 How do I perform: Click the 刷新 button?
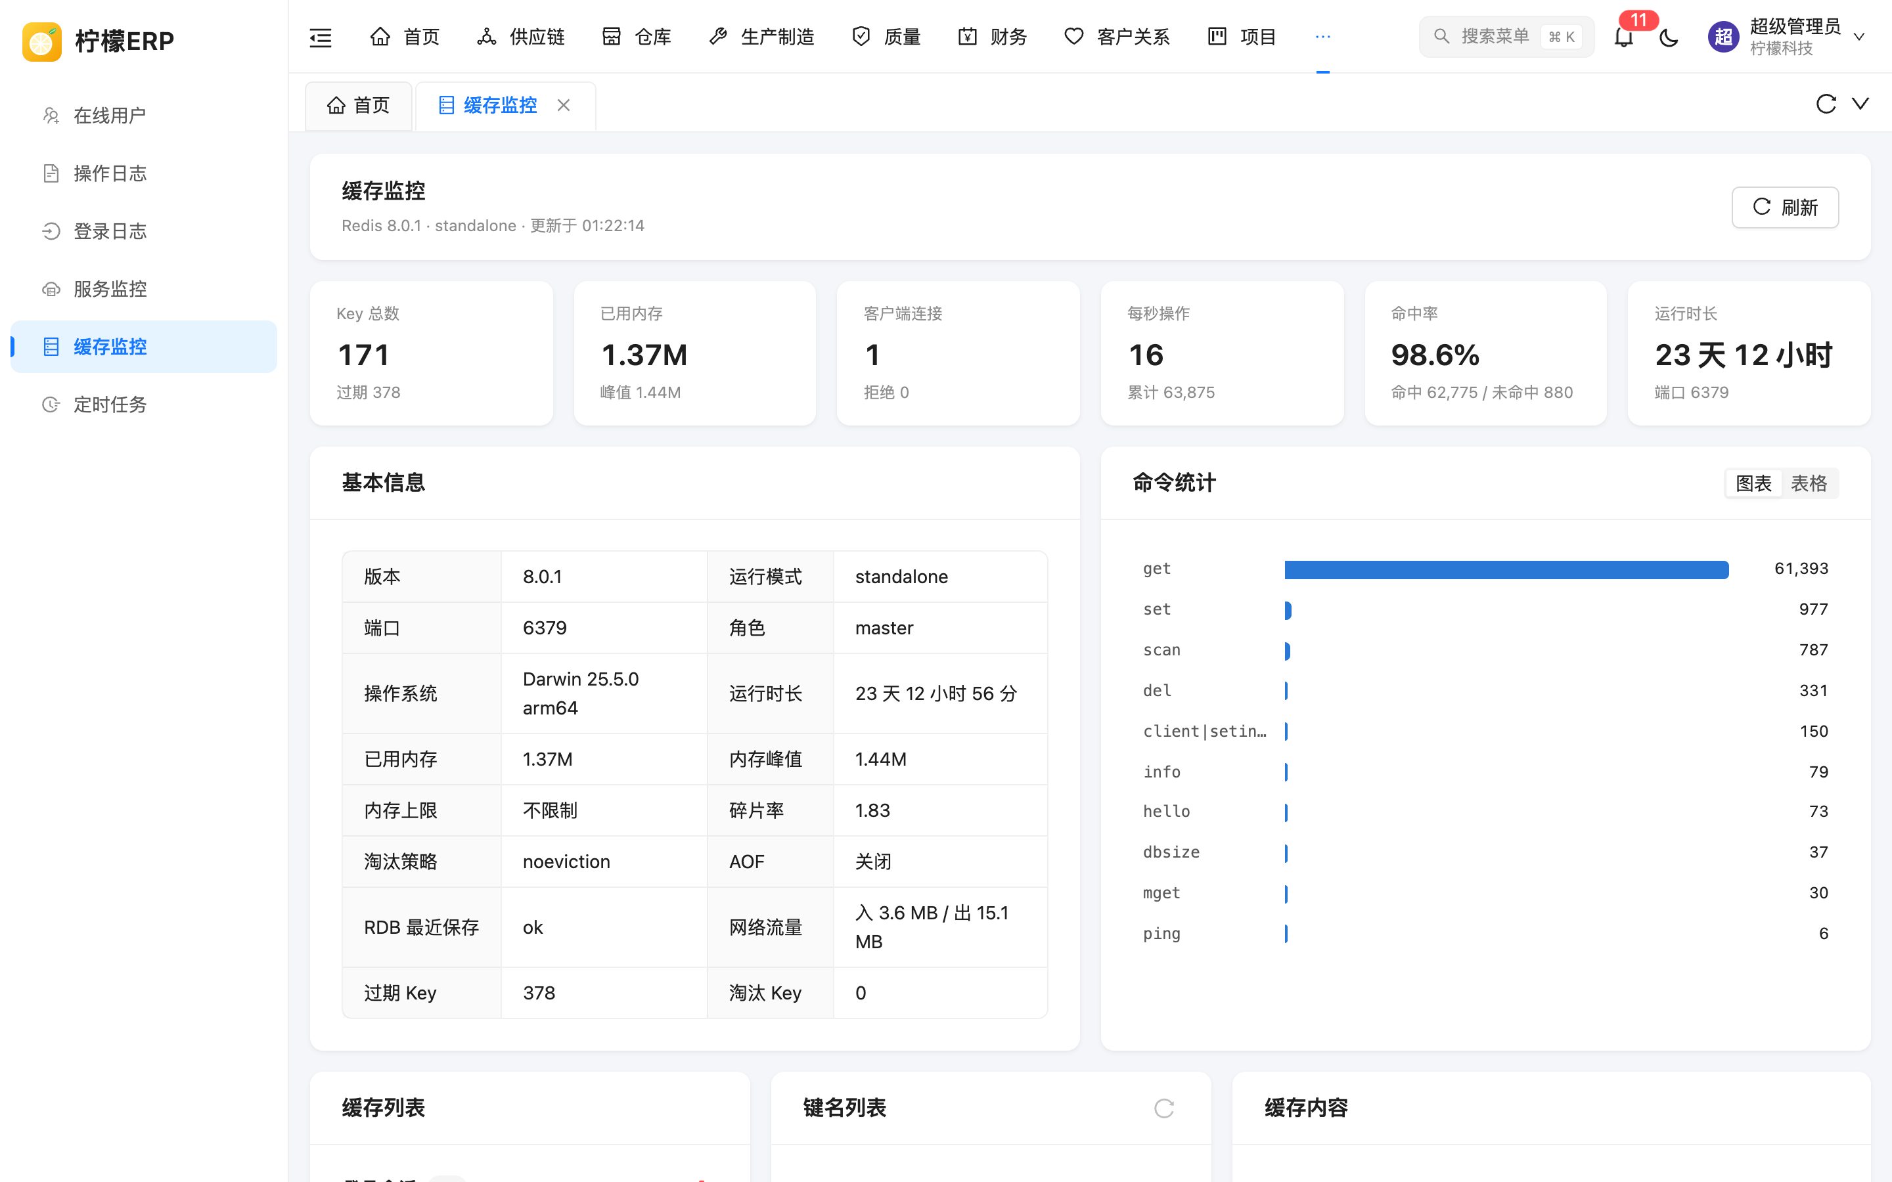1785,207
